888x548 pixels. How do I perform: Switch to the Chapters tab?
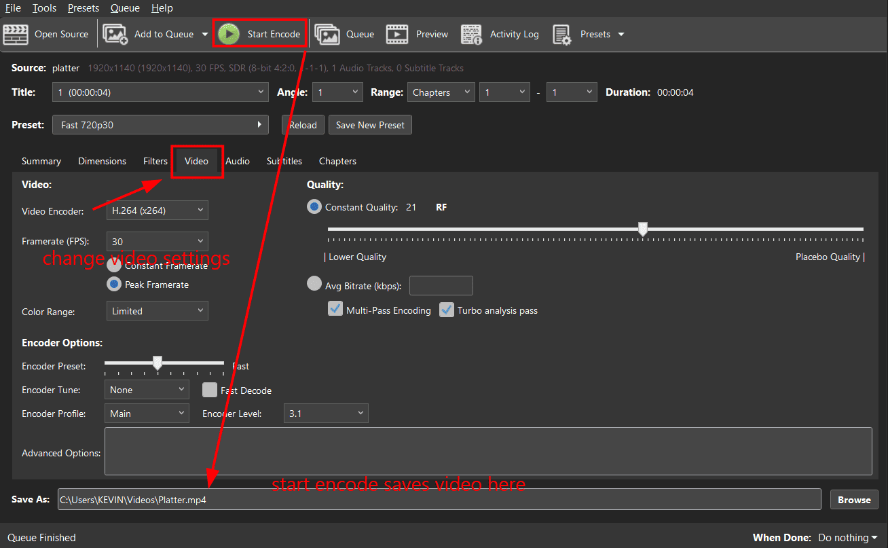coord(337,161)
